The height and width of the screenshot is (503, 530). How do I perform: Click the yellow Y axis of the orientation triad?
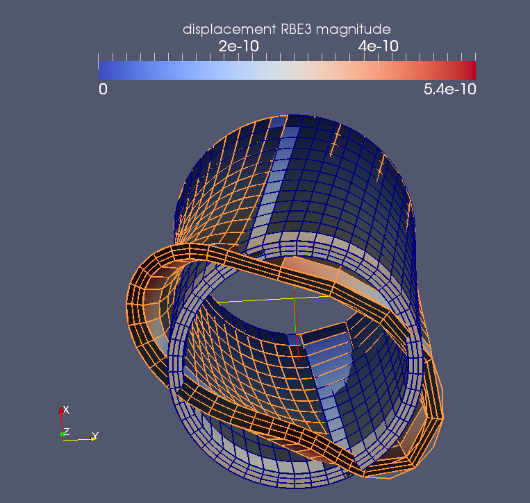(x=80, y=439)
